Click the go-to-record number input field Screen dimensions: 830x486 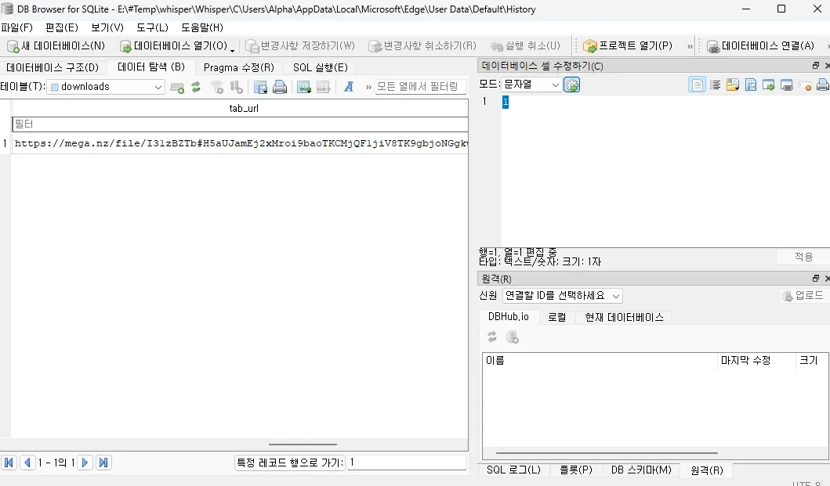(407, 463)
